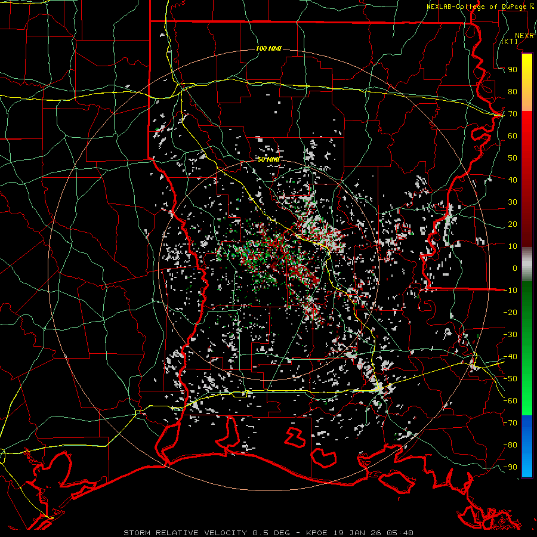537x537 pixels.
Task: Click the "KPOE" station identifier in caption
Action: pyautogui.click(x=316, y=533)
